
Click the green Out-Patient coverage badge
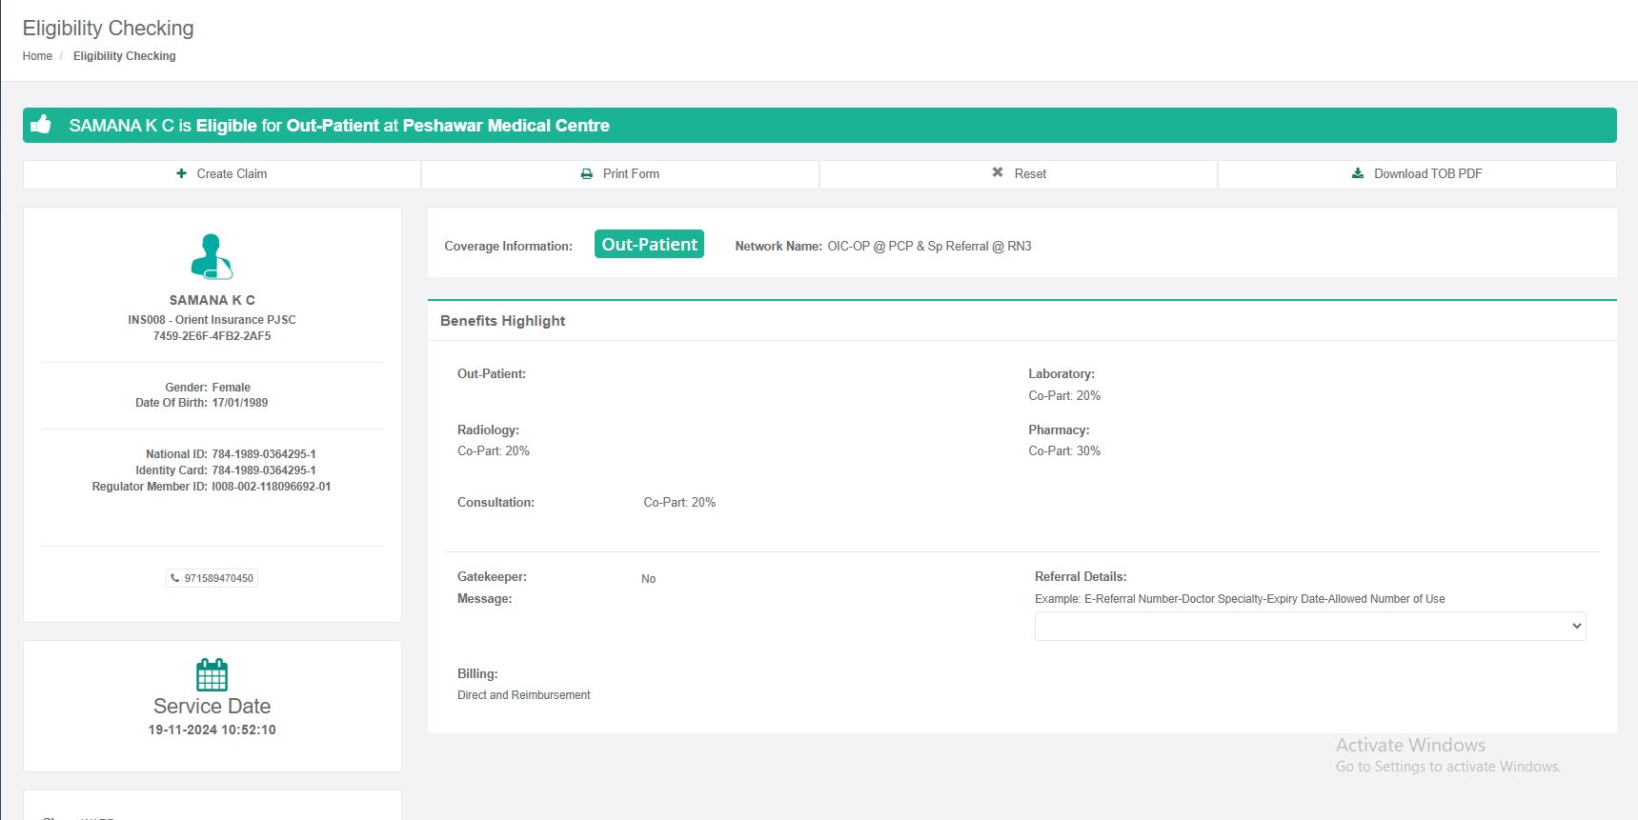click(x=649, y=244)
